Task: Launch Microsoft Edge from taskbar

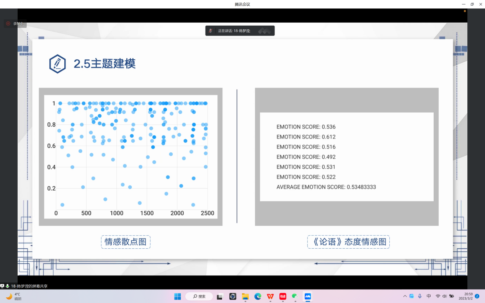Action: [x=258, y=296]
